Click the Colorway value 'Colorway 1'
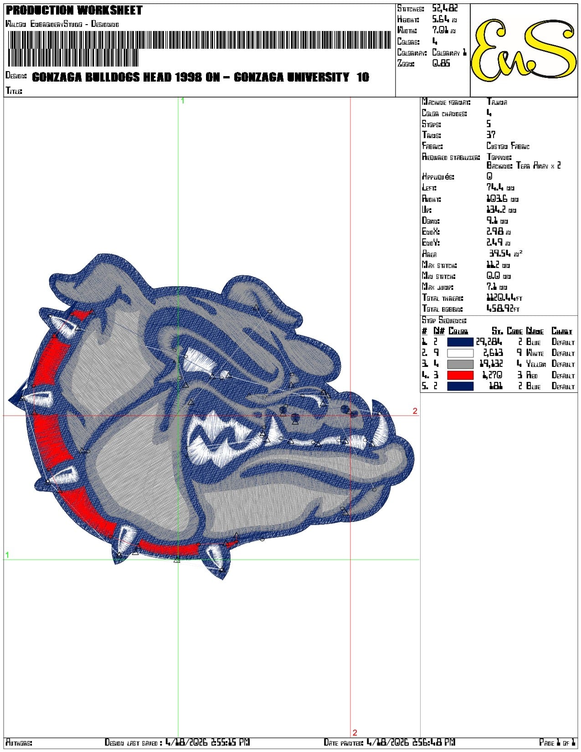The image size is (581, 752). tap(449, 52)
